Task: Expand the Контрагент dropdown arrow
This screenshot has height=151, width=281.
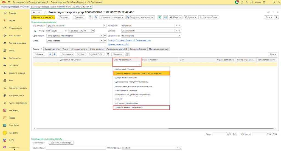Action: point(176,26)
